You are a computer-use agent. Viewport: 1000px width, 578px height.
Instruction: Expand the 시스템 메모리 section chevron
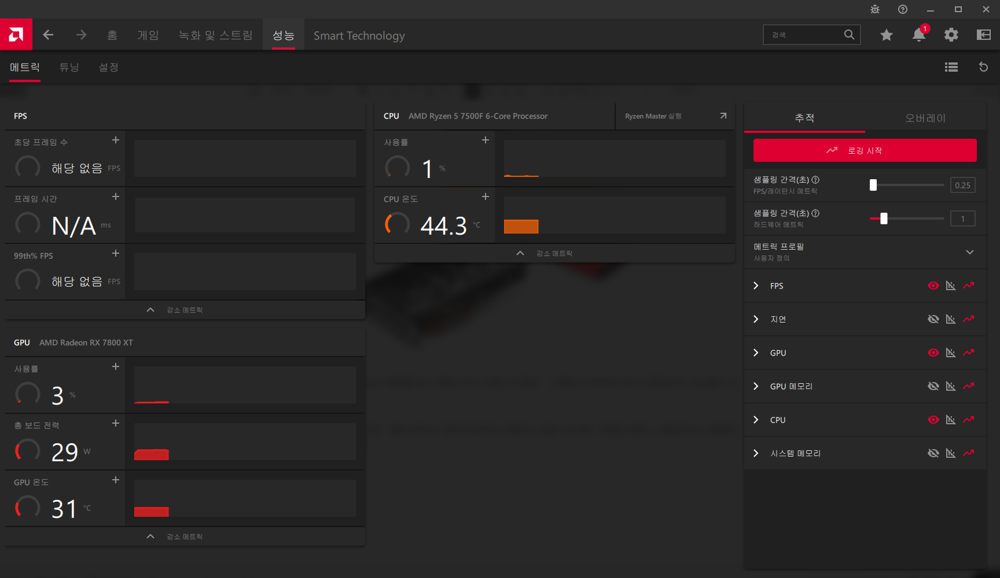tap(756, 453)
